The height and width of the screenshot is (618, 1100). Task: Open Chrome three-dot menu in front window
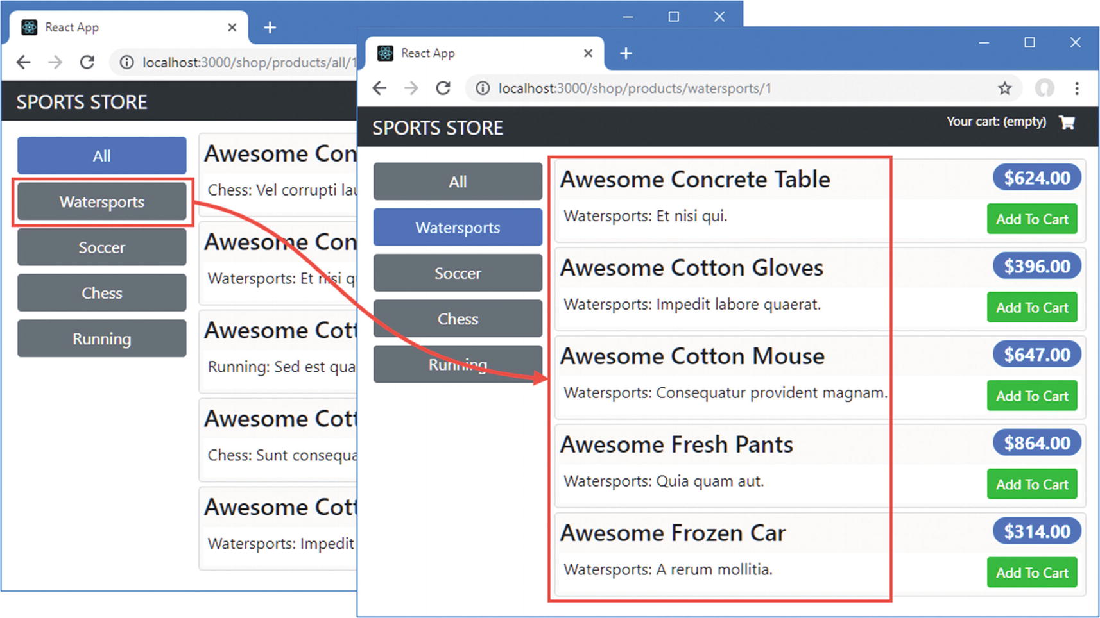coord(1077,88)
